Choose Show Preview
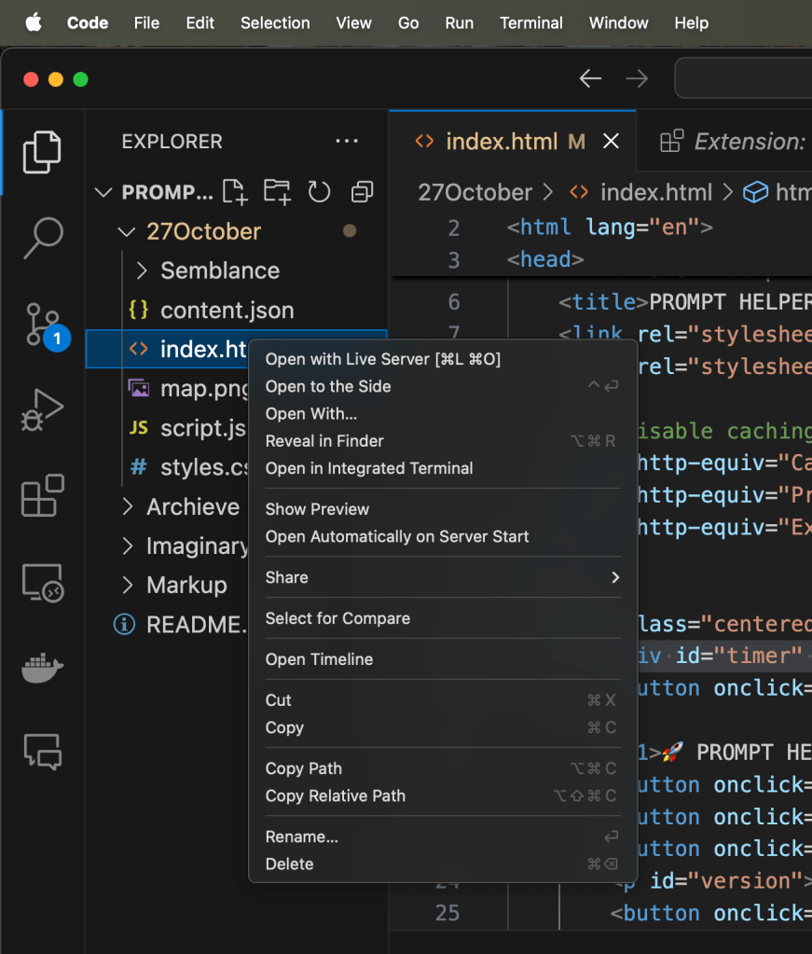Screen dimensions: 812x954 pyautogui.click(x=443, y=509)
